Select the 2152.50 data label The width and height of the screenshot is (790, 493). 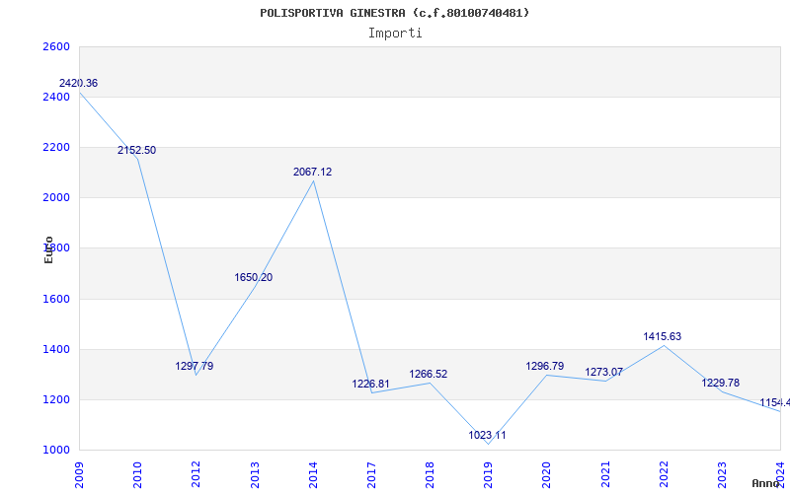tap(137, 151)
